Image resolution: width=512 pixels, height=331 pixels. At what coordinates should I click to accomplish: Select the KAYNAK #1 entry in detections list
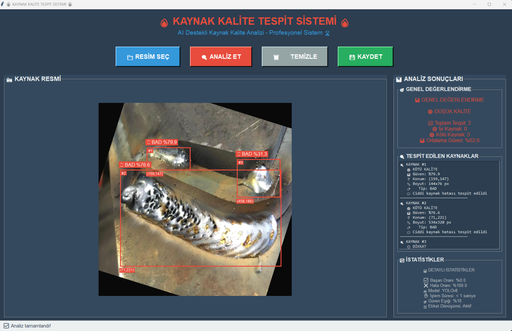pos(416,164)
